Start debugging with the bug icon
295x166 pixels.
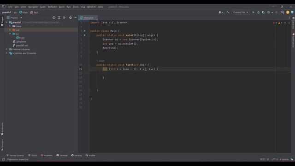(259, 12)
